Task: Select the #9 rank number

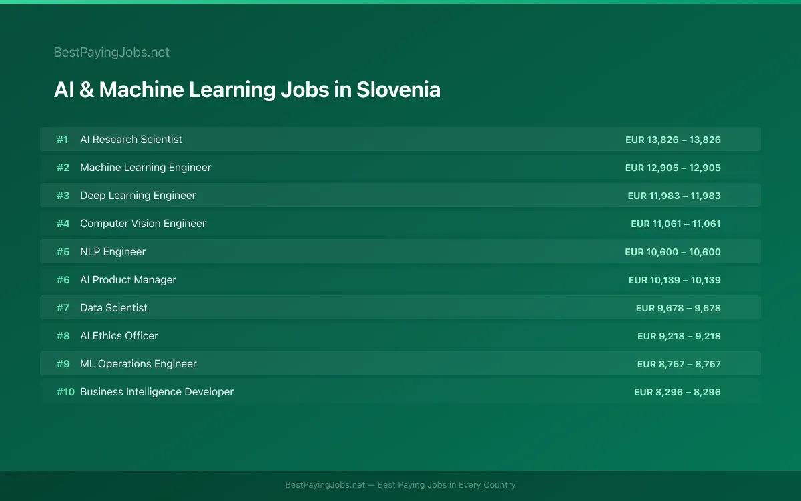Action: tap(63, 363)
